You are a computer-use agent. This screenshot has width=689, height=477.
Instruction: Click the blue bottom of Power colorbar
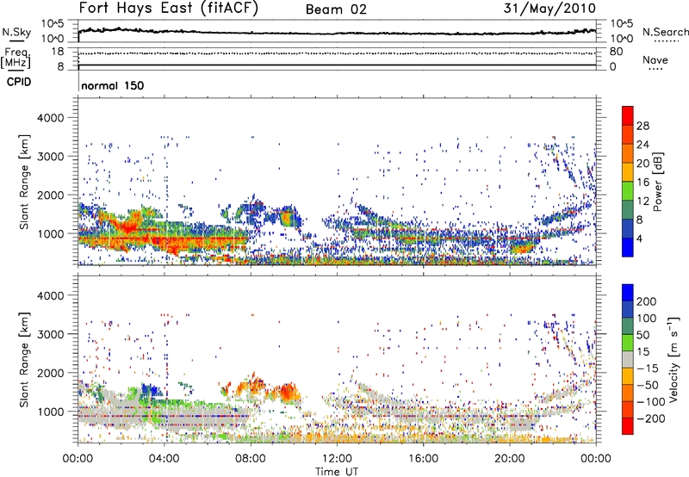pyautogui.click(x=628, y=248)
